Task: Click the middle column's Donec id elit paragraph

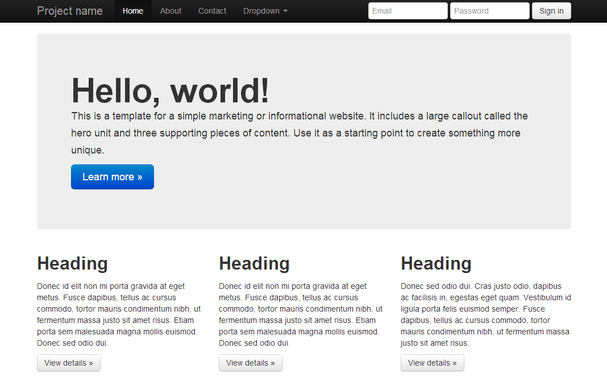Action: 300,314
